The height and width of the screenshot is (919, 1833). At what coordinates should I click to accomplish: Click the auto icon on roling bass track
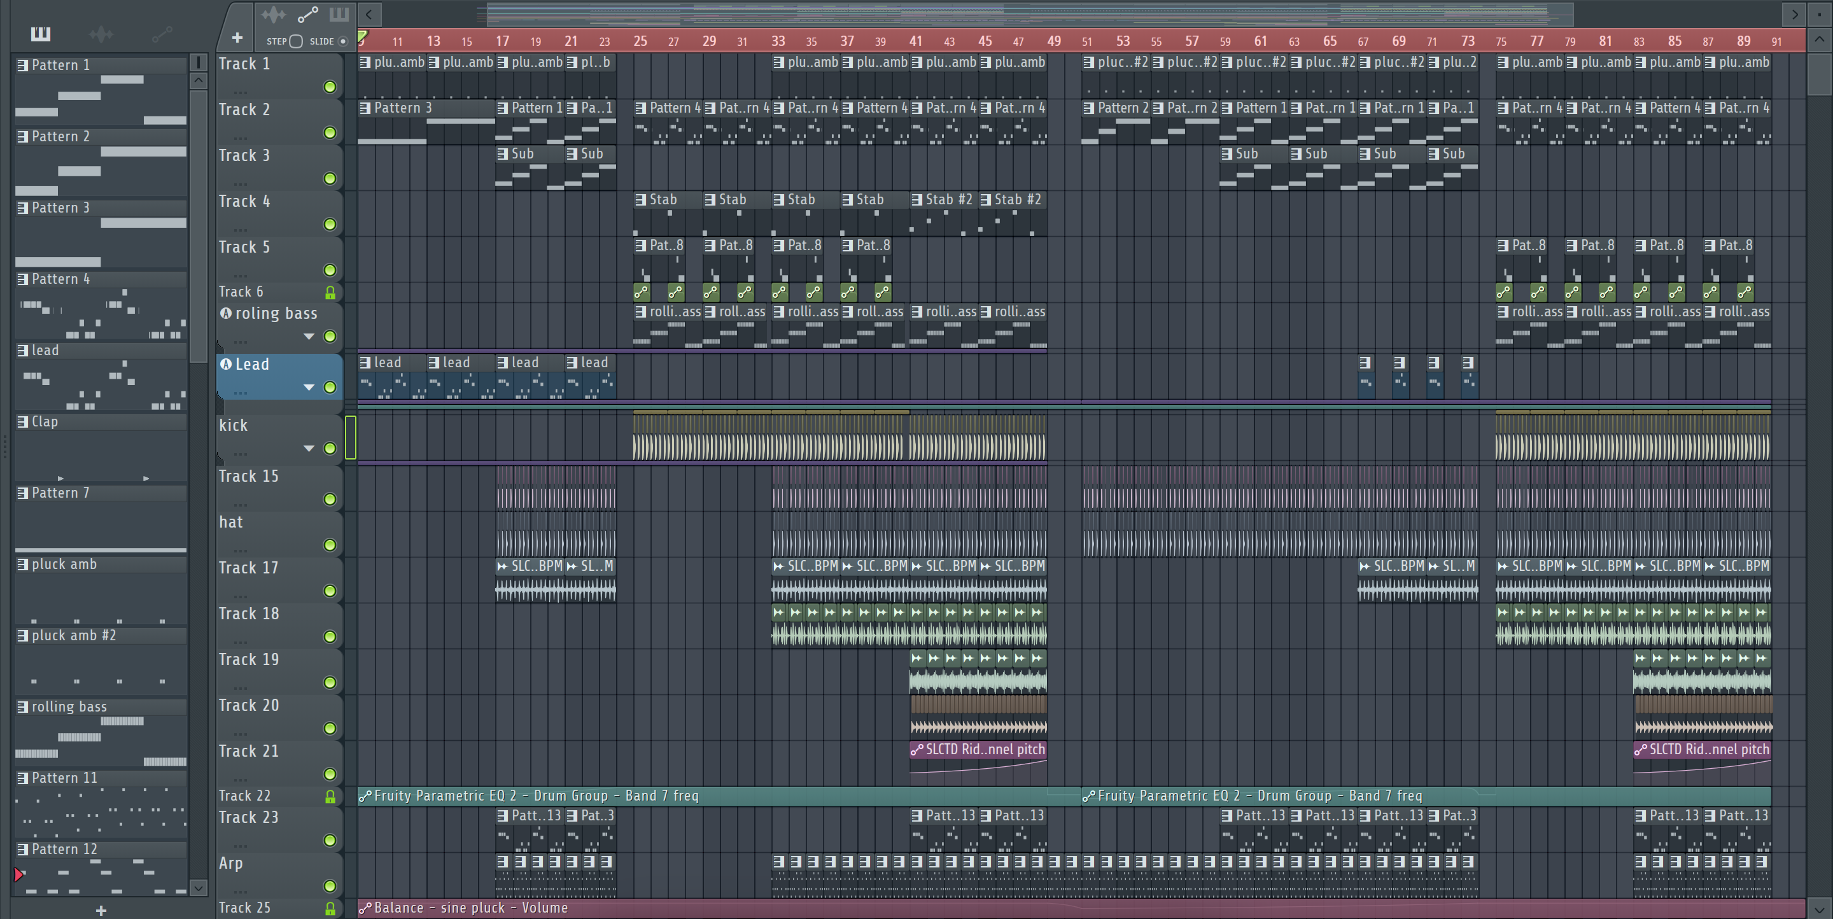tap(225, 313)
